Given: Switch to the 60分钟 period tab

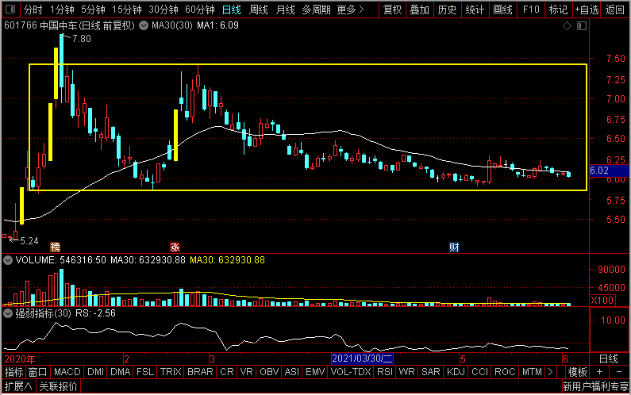Looking at the screenshot, I should point(200,10).
